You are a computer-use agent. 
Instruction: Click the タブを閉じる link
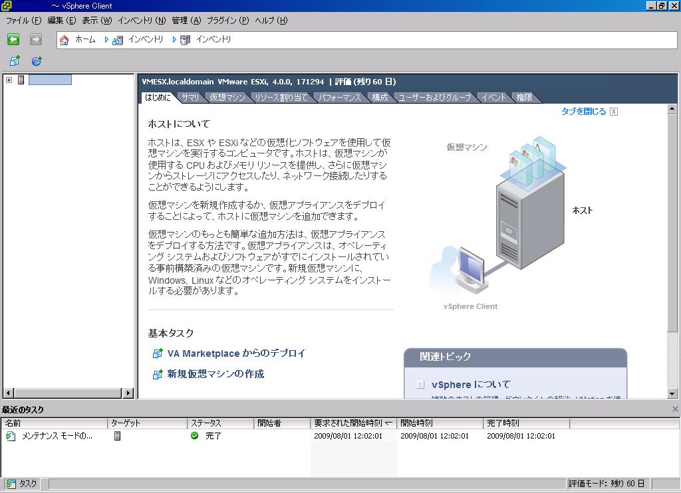[583, 112]
